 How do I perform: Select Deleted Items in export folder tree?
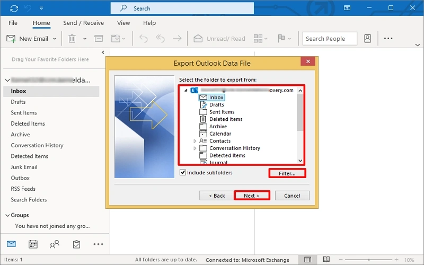click(x=220, y=119)
